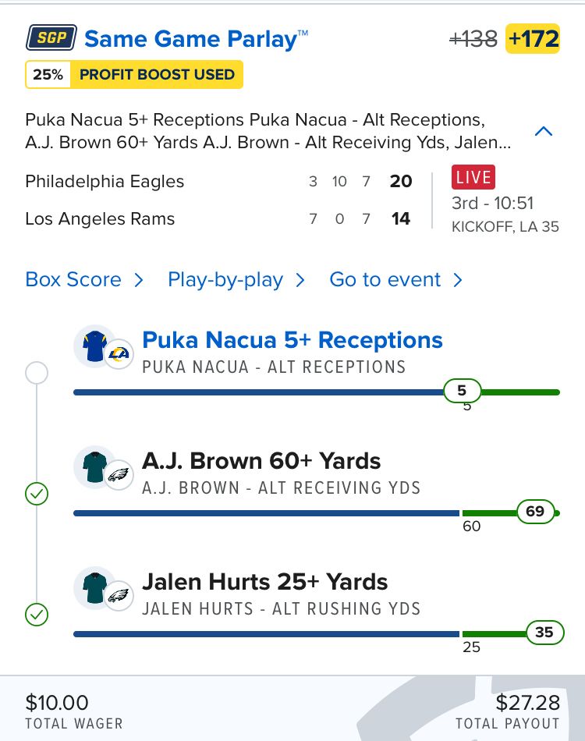Image resolution: width=585 pixels, height=741 pixels.
Task: Click the chevron next to Box Score
Action: pos(139,280)
